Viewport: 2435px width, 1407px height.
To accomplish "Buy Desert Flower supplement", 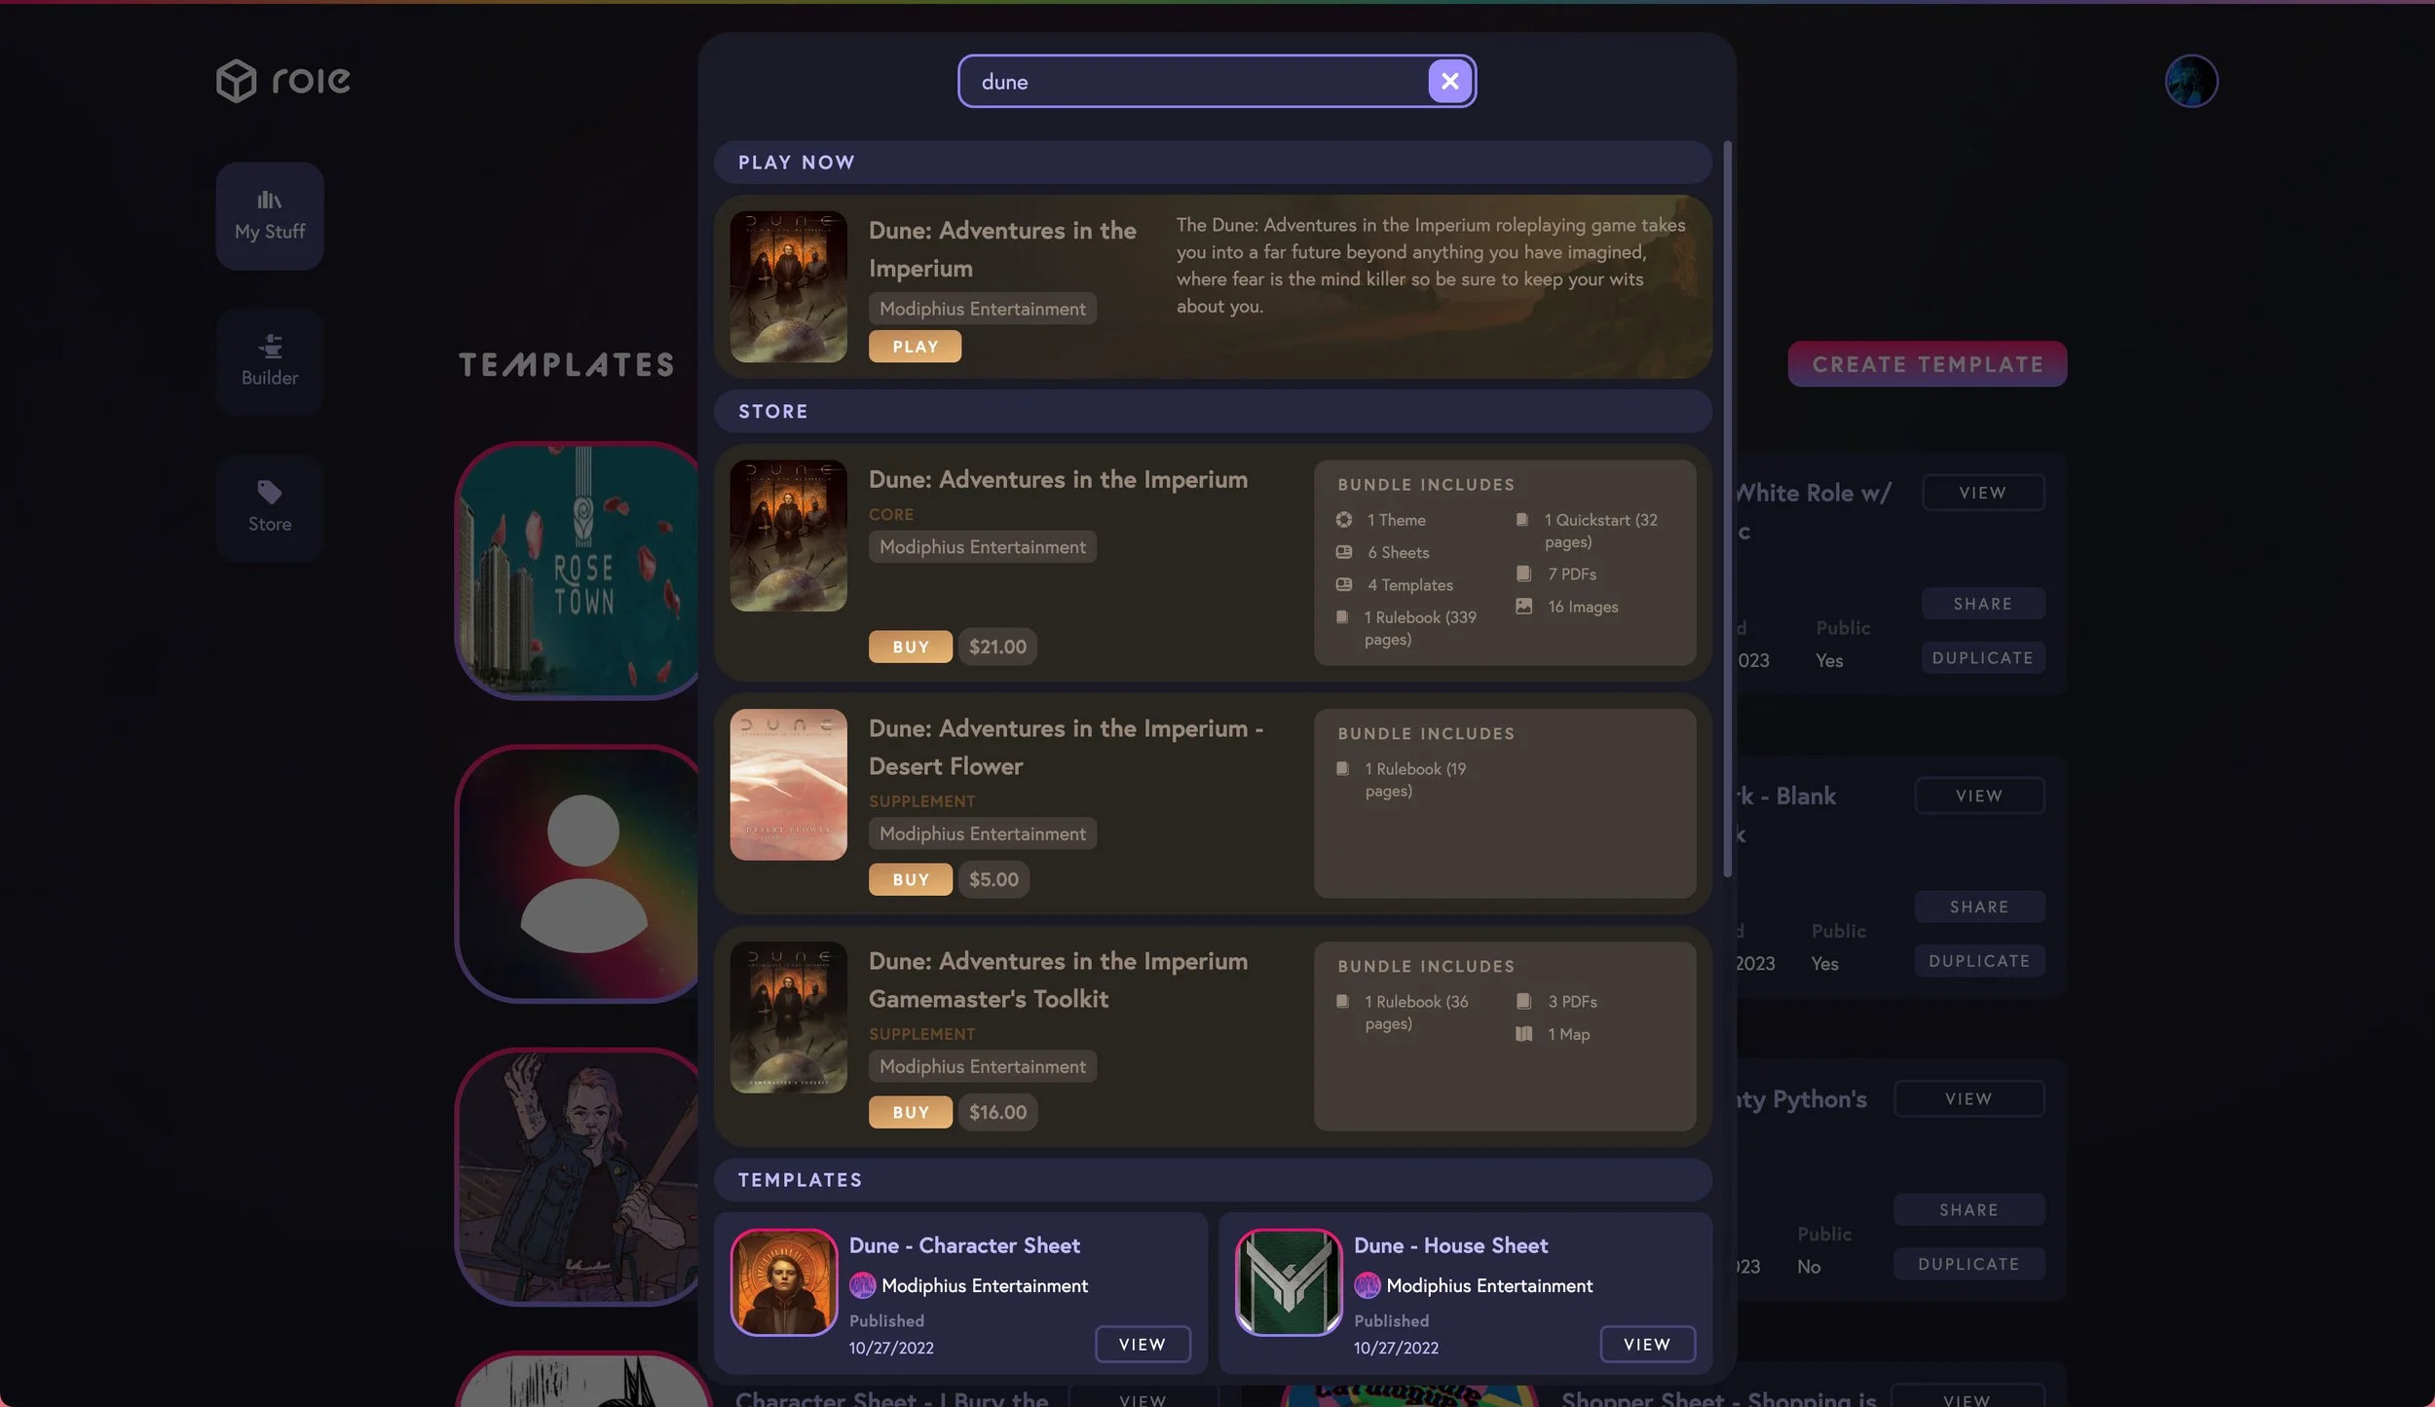I will (910, 879).
